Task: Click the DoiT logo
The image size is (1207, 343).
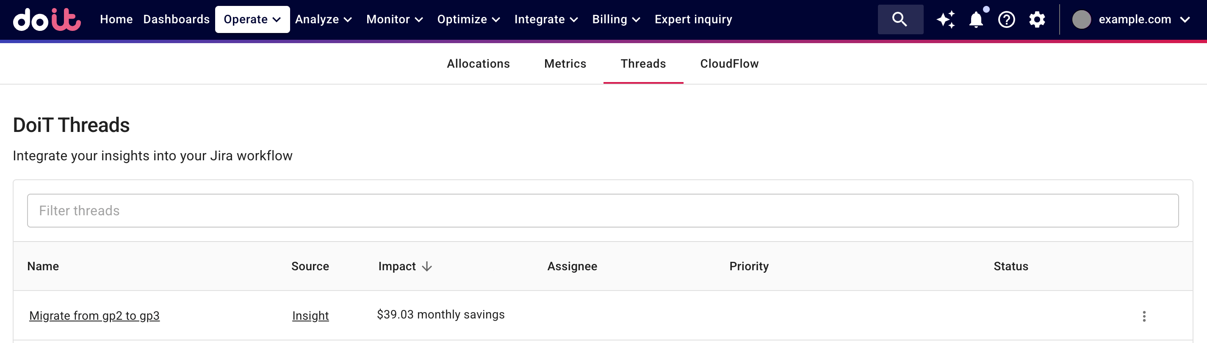Action: click(47, 19)
